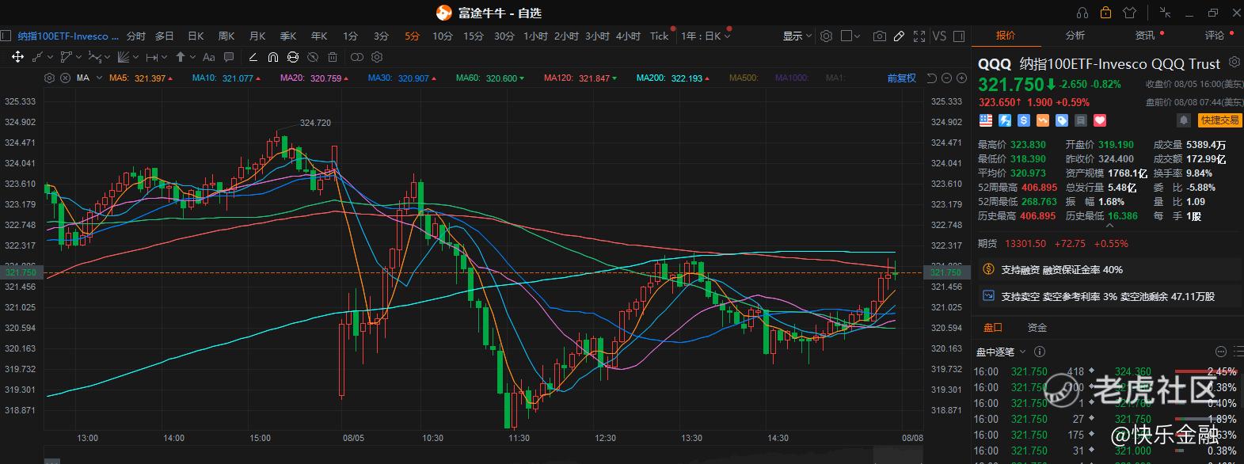Open the 资讯 news tab

point(1145,36)
